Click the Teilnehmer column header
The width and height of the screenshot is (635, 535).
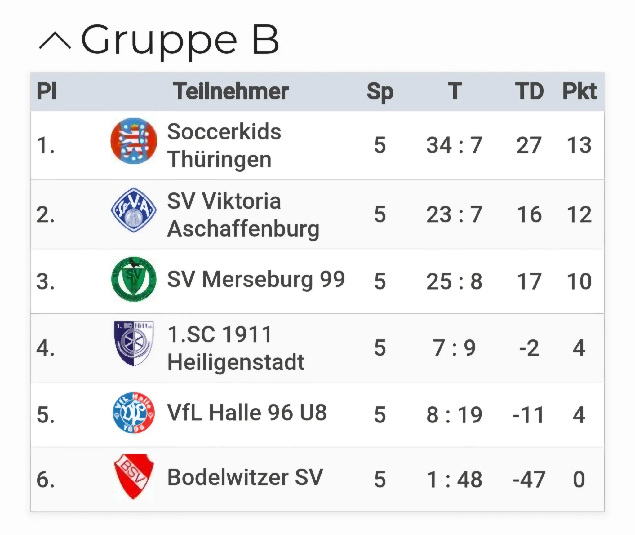231,91
